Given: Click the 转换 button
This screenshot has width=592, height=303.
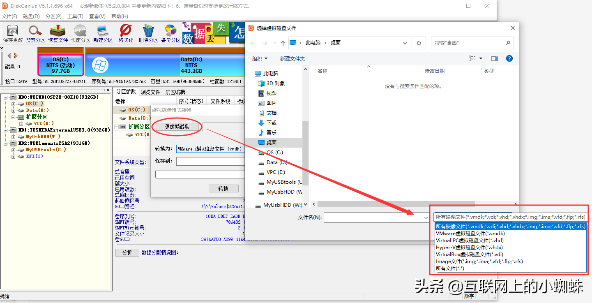Looking at the screenshot, I should click(x=223, y=188).
